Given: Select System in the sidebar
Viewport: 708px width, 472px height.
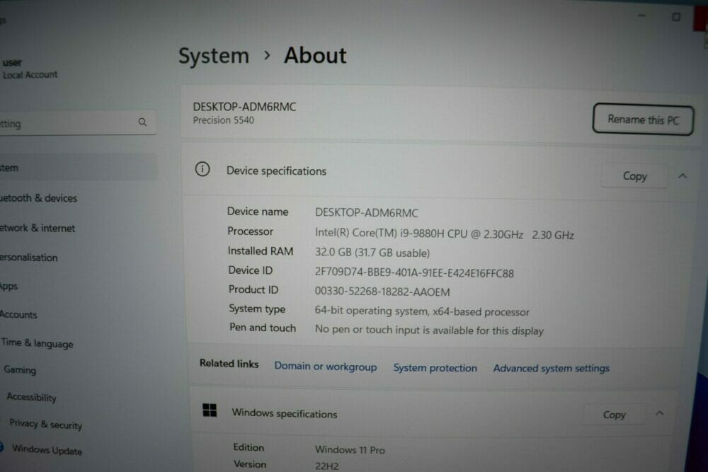Looking at the screenshot, I should point(79,168).
